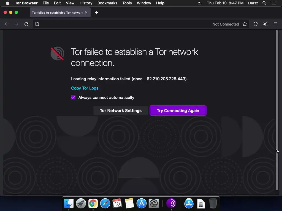Click the disconnected Tor onion icon
This screenshot has height=211, width=282.
pyautogui.click(x=57, y=54)
